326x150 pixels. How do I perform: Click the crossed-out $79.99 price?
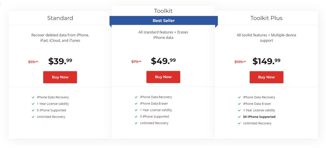click(x=136, y=62)
